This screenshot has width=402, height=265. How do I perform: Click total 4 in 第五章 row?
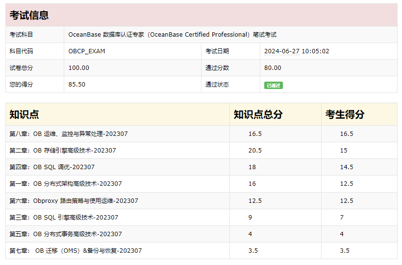250,234
